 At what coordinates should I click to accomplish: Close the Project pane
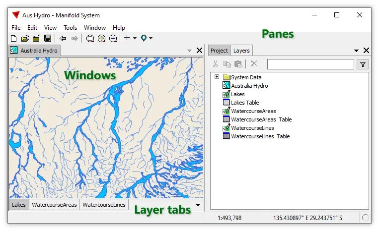[366, 51]
